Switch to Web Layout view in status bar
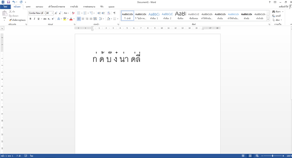This screenshot has width=292, height=158. 257,156
